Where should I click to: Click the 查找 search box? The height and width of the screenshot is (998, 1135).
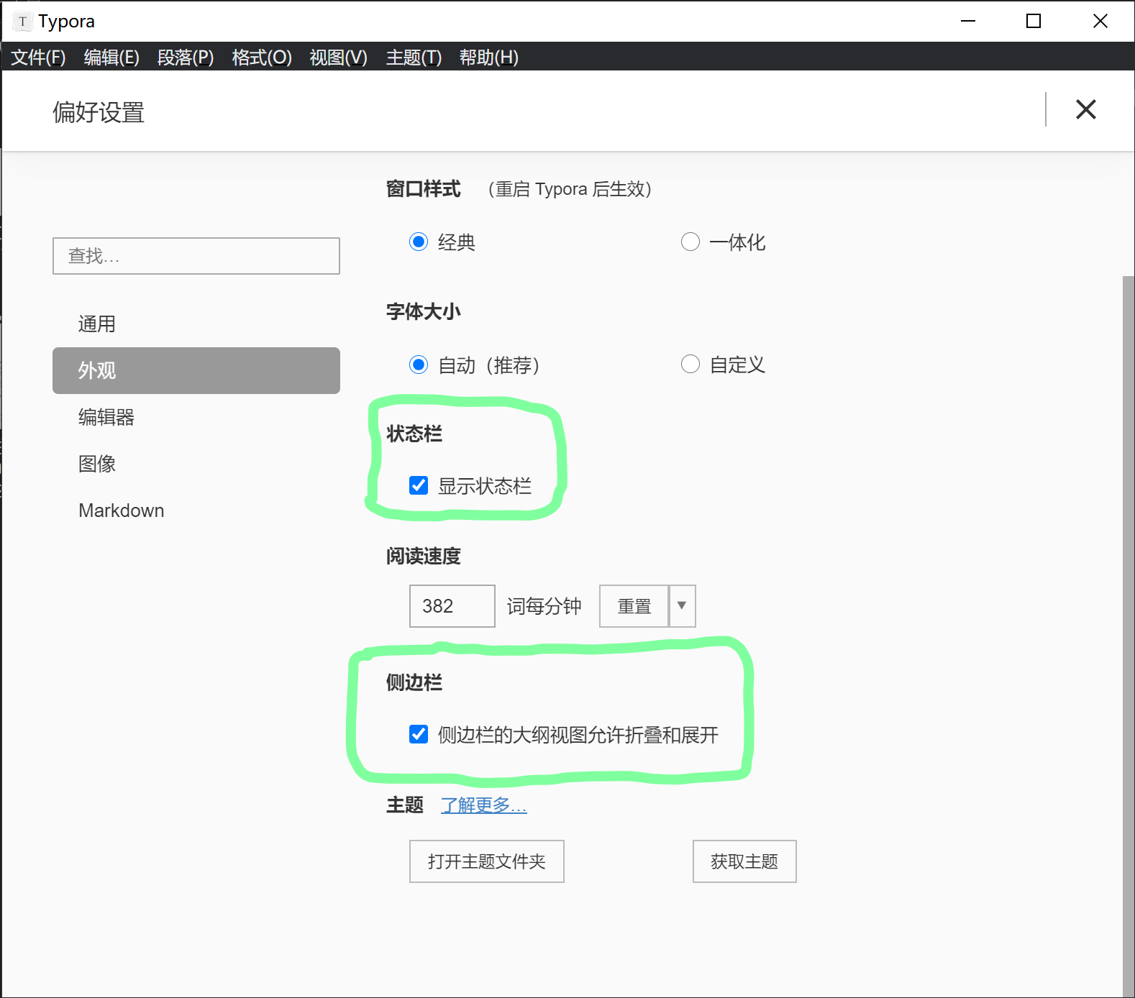[196, 256]
